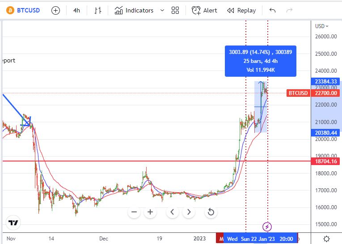Open the BTCUSD symbol search
342x244 pixels.
[23, 10]
